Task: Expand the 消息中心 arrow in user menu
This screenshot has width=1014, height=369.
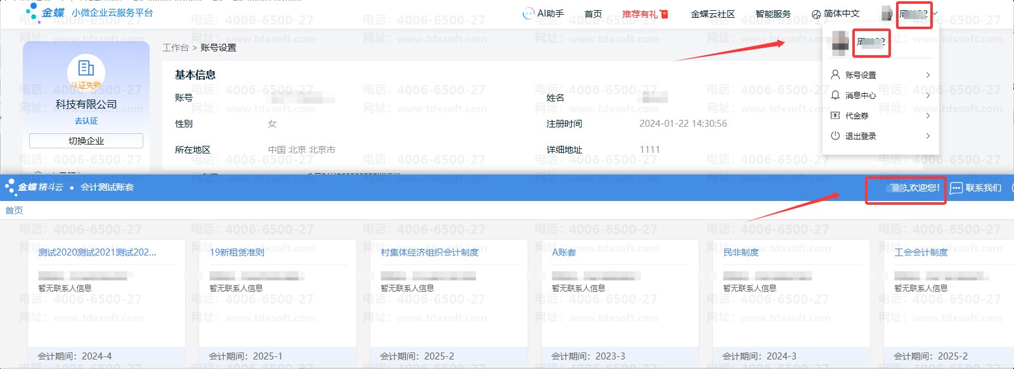Action: 928,95
